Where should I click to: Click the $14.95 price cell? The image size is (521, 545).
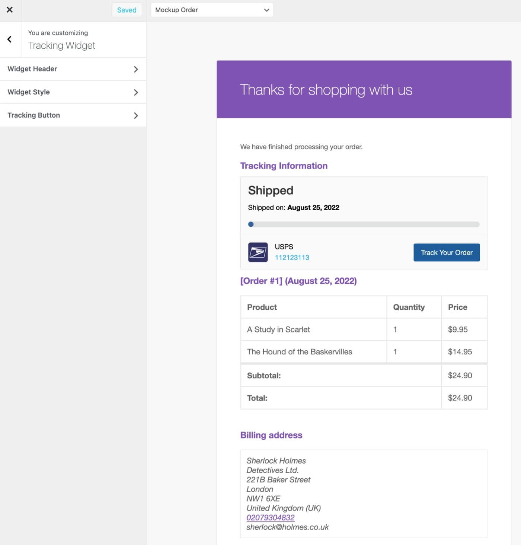click(x=464, y=352)
